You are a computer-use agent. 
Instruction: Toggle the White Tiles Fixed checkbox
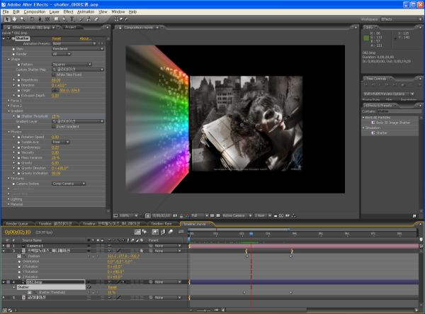[54, 74]
